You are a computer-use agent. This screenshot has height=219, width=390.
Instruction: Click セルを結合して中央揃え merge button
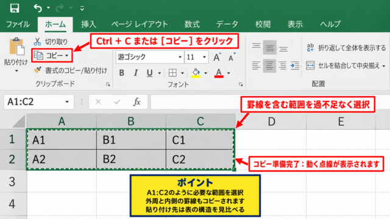coord(342,66)
